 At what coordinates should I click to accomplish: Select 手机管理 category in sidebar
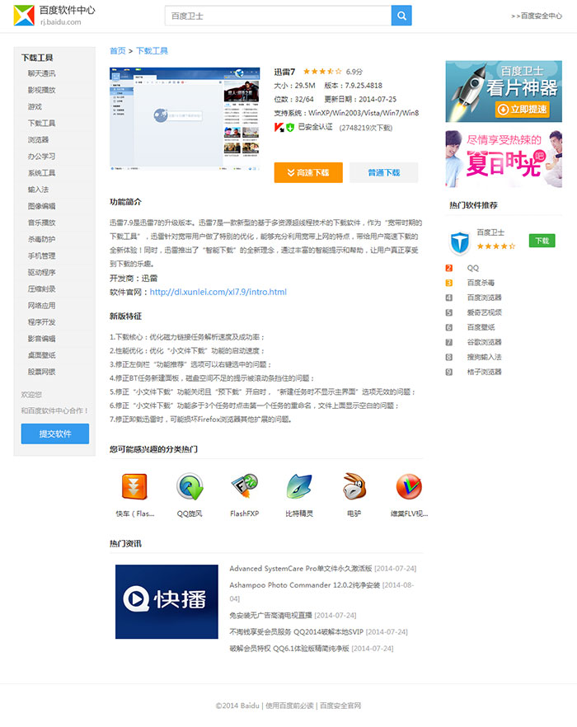(x=41, y=256)
